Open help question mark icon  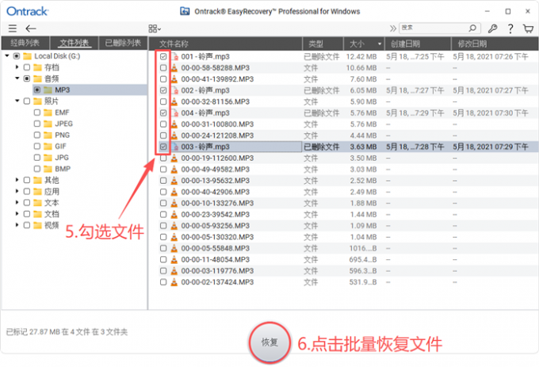coord(510,29)
